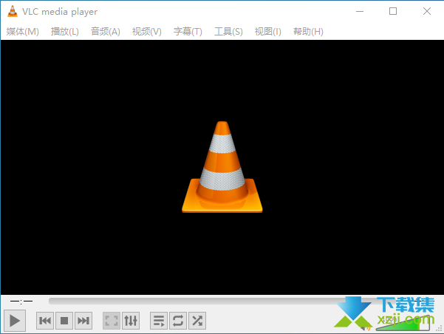444x334 pixels.
Task: Jump to the previous track
Action: click(45, 321)
